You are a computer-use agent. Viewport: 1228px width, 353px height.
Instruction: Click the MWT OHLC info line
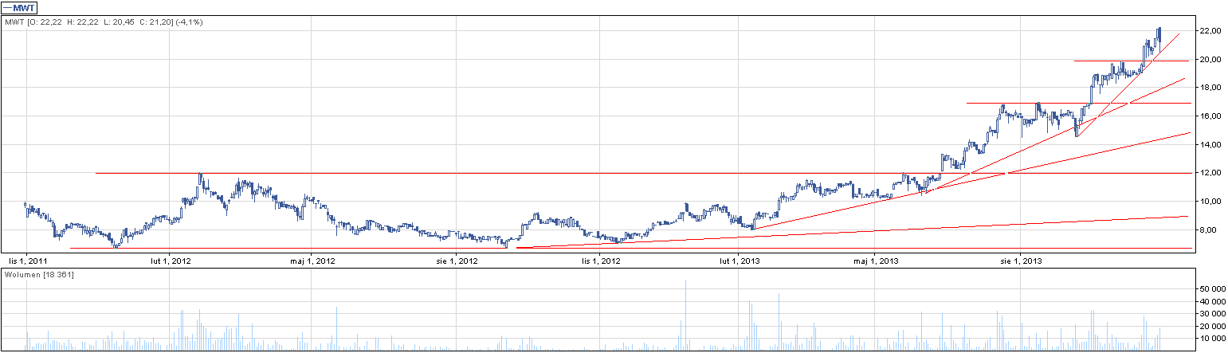pos(104,22)
